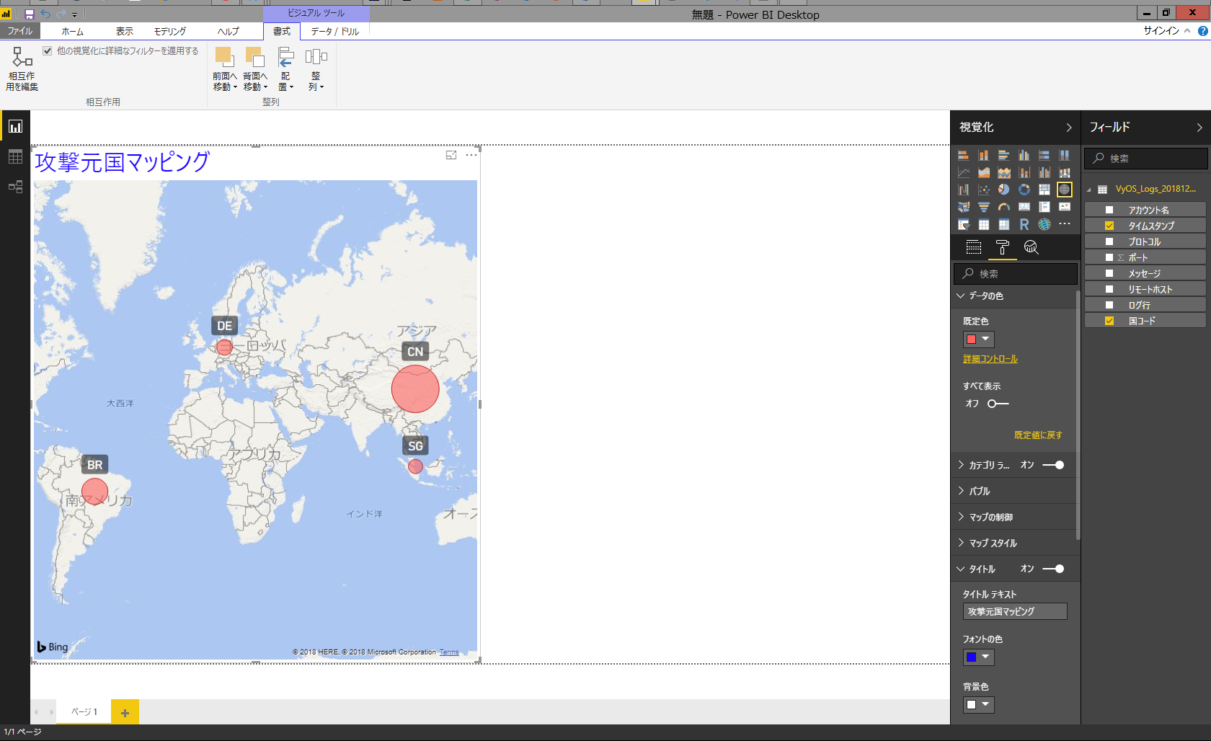Choose the waterfall chart visualization icon
This screenshot has height=741, width=1211.
[x=963, y=190]
